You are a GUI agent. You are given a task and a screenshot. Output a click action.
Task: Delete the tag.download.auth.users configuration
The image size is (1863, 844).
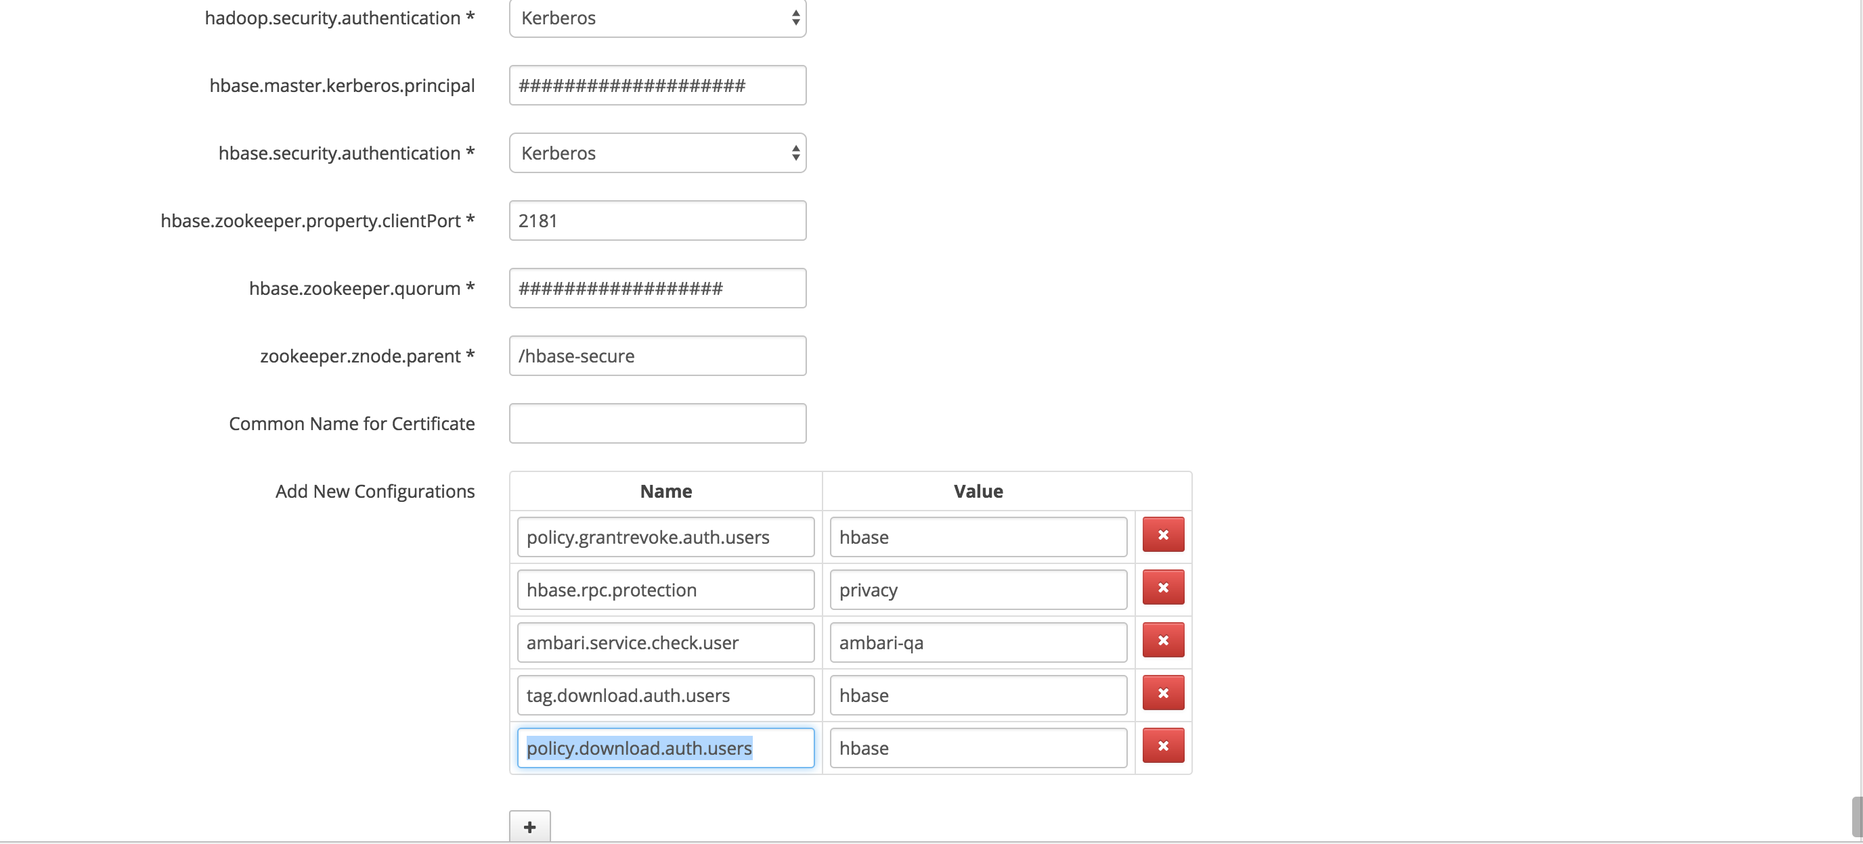pos(1163,693)
